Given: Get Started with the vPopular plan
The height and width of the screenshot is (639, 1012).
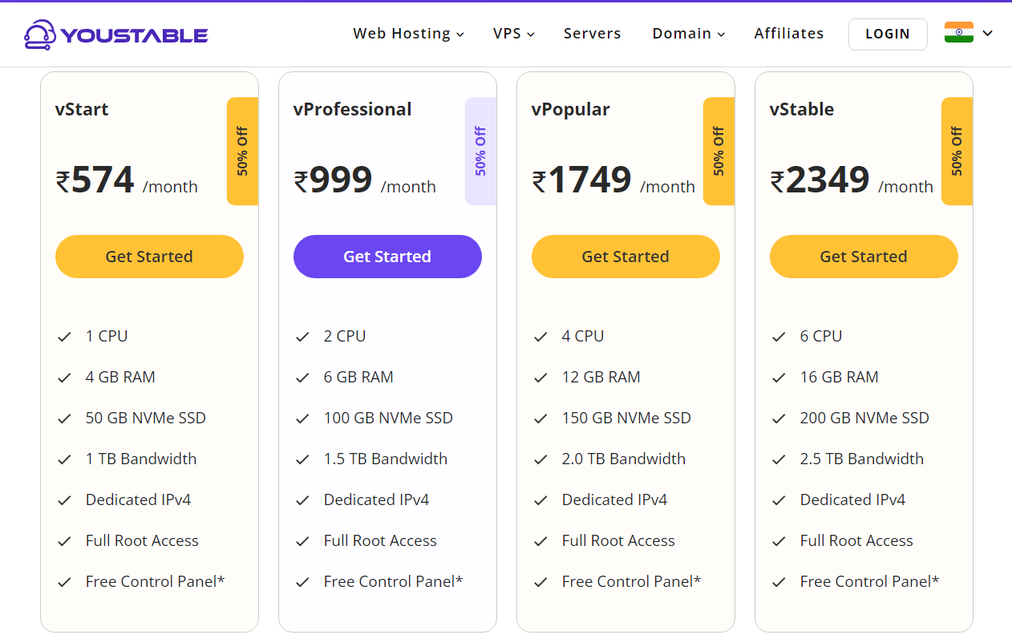Looking at the screenshot, I should coord(625,257).
